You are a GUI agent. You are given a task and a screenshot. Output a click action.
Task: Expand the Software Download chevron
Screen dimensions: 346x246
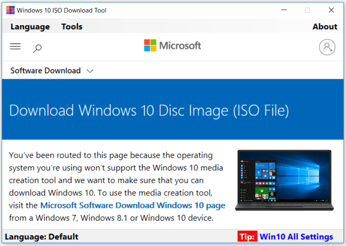tap(90, 71)
